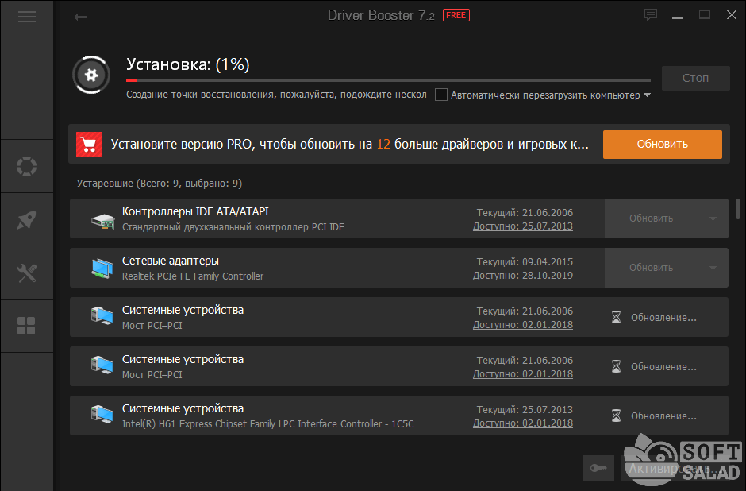Open the tools wrench sidebar icon

[x=27, y=273]
